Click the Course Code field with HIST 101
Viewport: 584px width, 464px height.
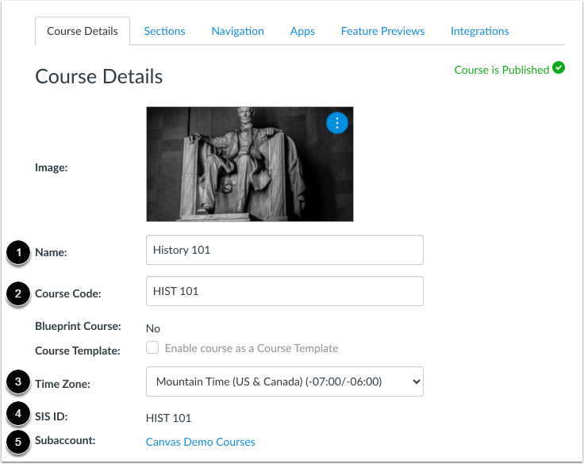pos(285,291)
